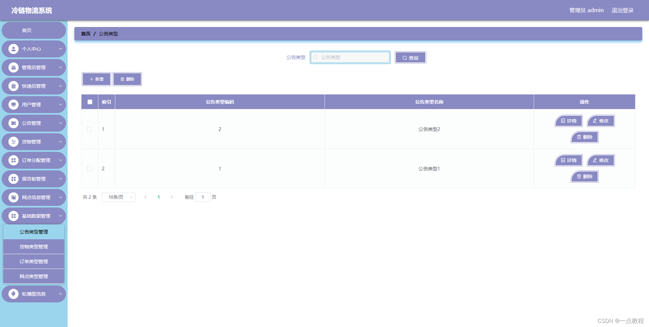Expand the 个人中心 menu chevron
The width and height of the screenshot is (649, 327).
[x=61, y=49]
